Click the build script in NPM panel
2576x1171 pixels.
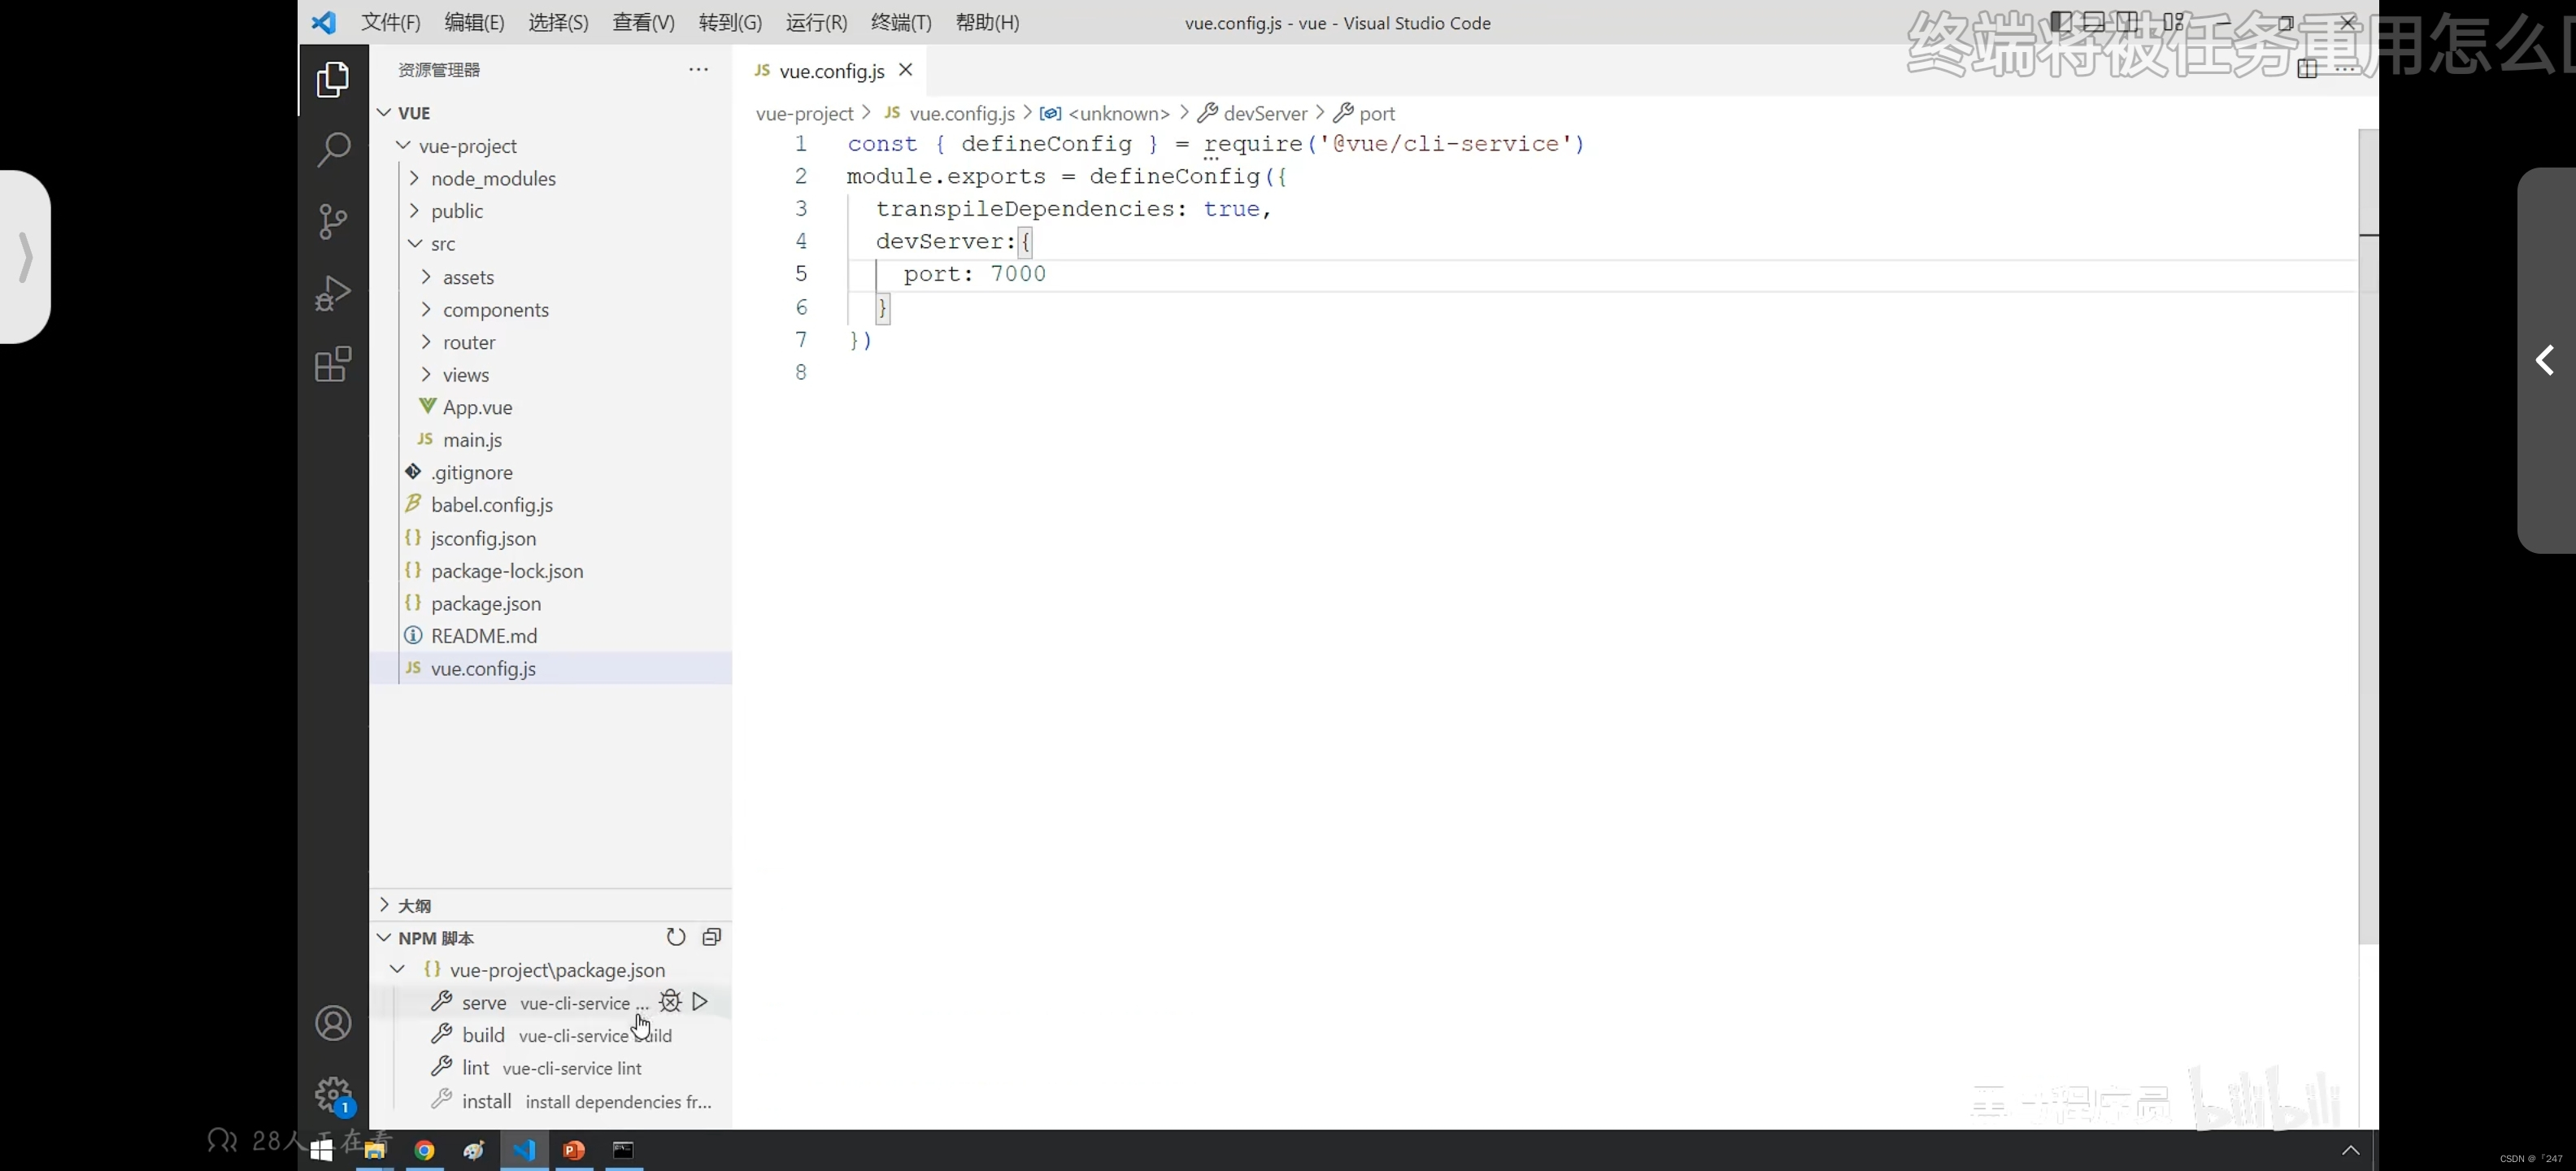pyautogui.click(x=483, y=1034)
